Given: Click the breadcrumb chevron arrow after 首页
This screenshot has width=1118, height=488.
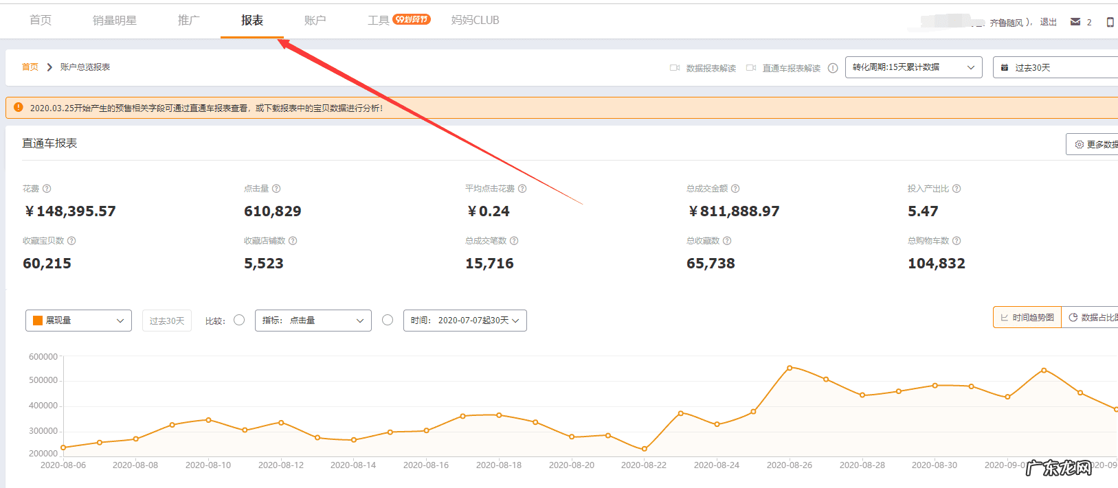Looking at the screenshot, I should point(49,67).
